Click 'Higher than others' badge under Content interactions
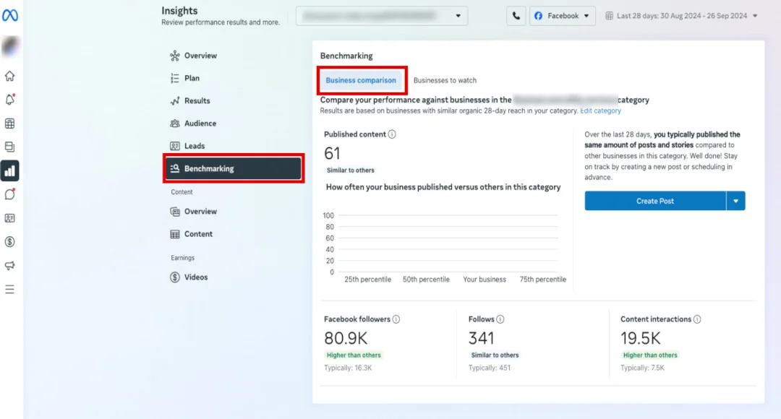Image resolution: width=781 pixels, height=419 pixels. pos(650,355)
